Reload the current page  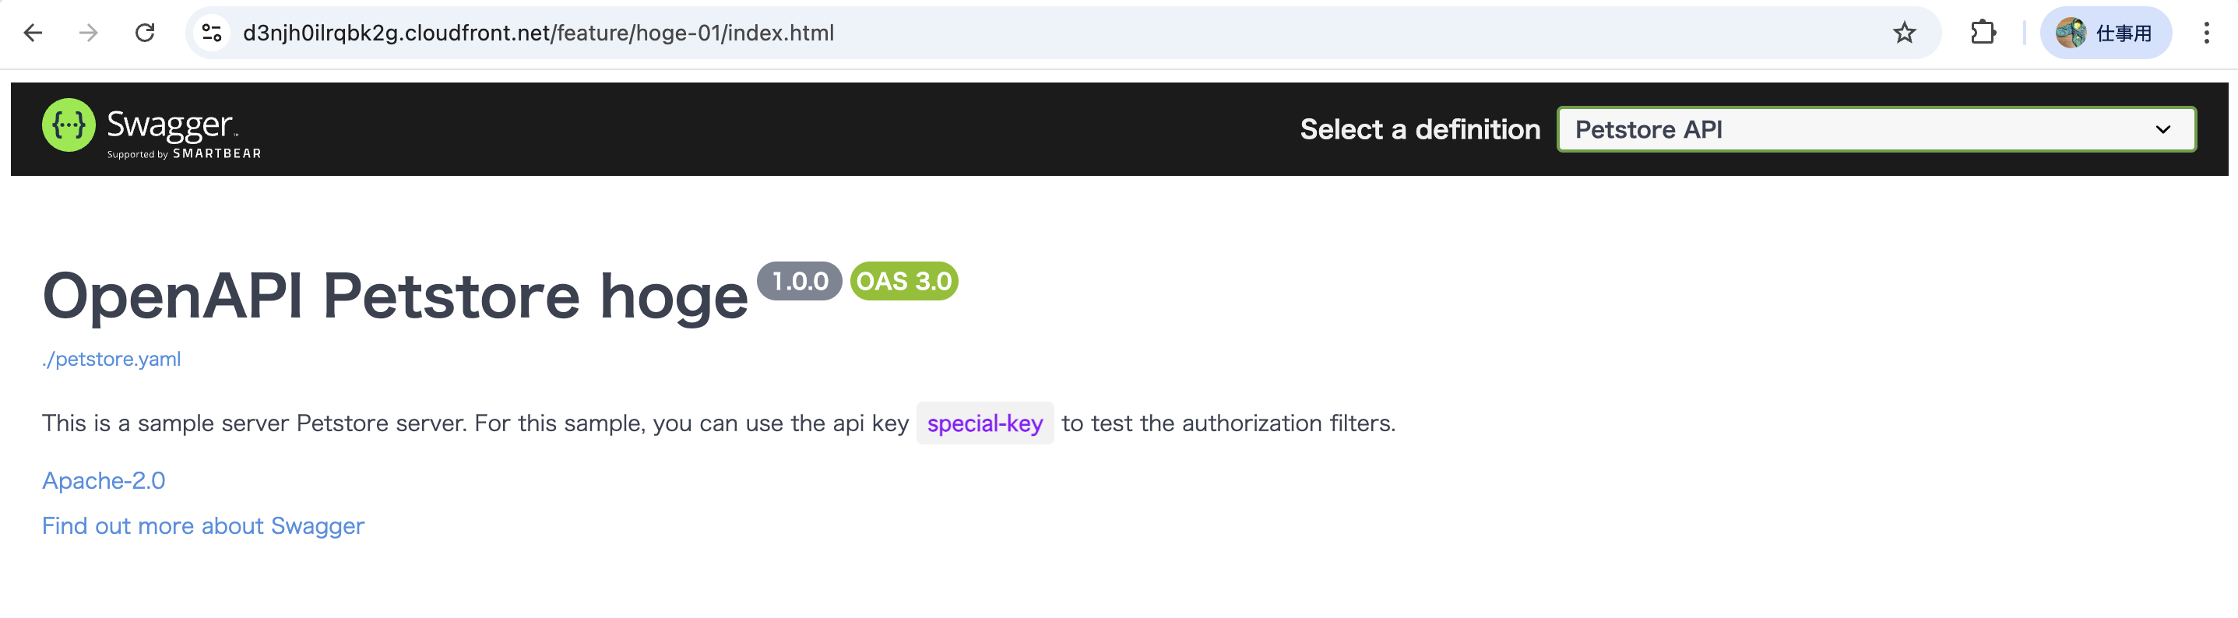coord(145,33)
